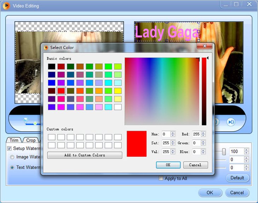Pick the cyan basic color swatch
Screen dimensions: 258x203
pos(108,83)
